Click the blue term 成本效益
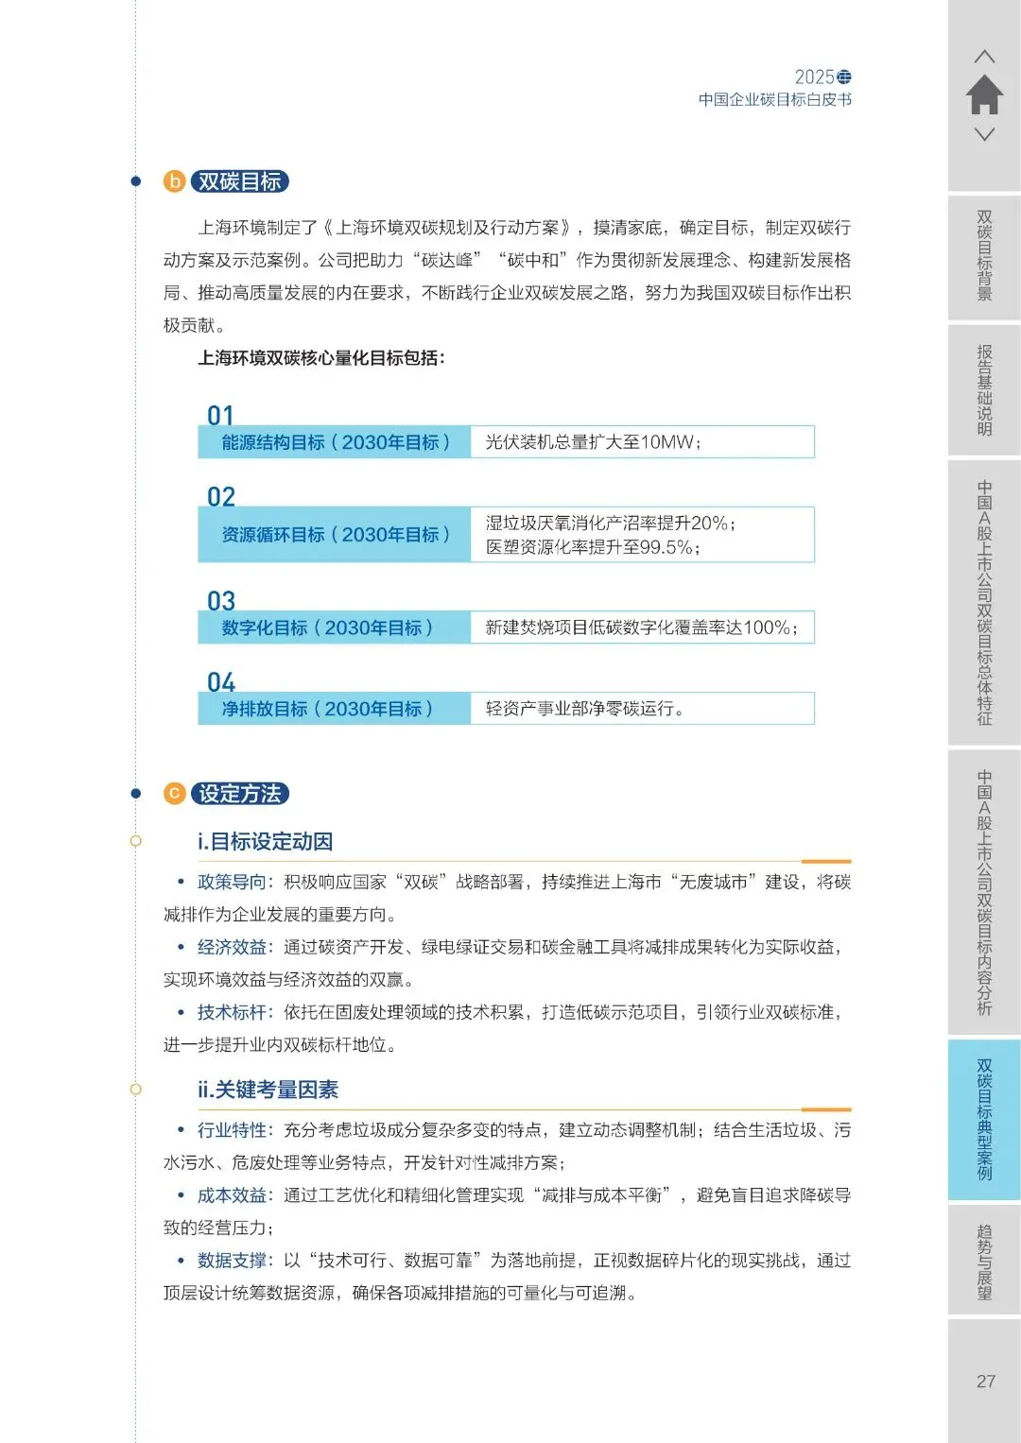Image resolution: width=1021 pixels, height=1443 pixels. click(x=232, y=1195)
